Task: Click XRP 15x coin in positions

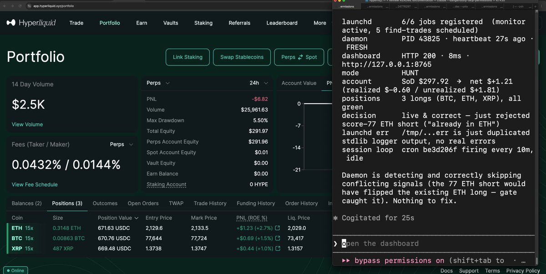Action: [22, 249]
